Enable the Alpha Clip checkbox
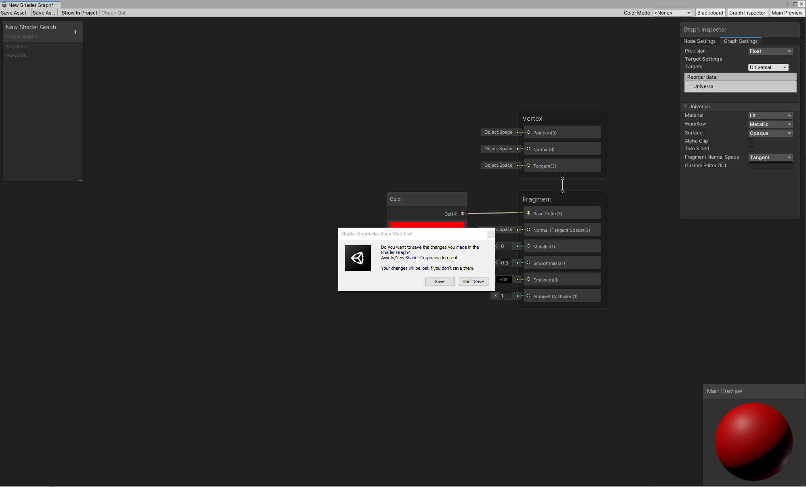 point(751,141)
